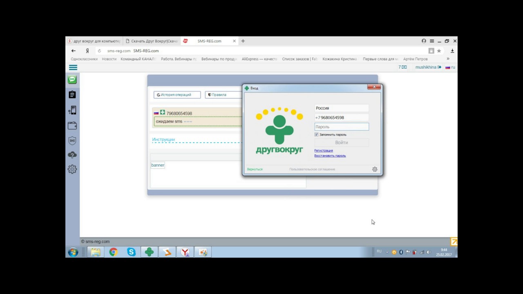
Task: Open Новости bookmark
Action: [x=109, y=59]
